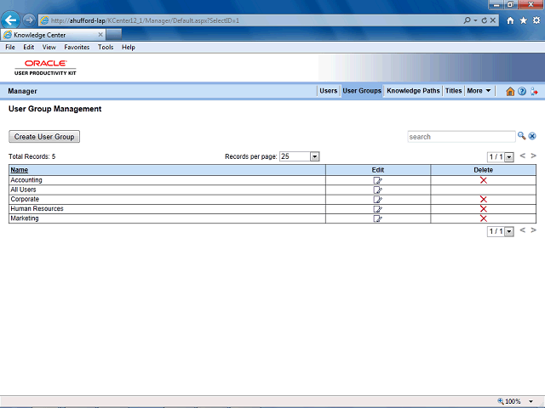Image resolution: width=545 pixels, height=408 pixels.
Task: Run search with magnifier icon
Action: (521, 136)
